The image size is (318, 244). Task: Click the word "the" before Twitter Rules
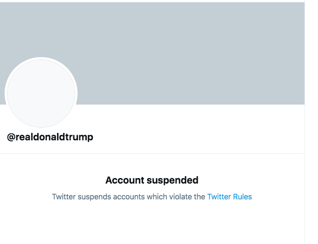200,197
